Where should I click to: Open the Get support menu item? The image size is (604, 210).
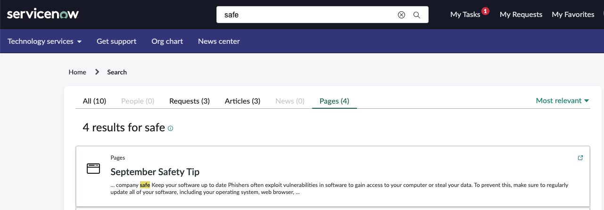(116, 41)
